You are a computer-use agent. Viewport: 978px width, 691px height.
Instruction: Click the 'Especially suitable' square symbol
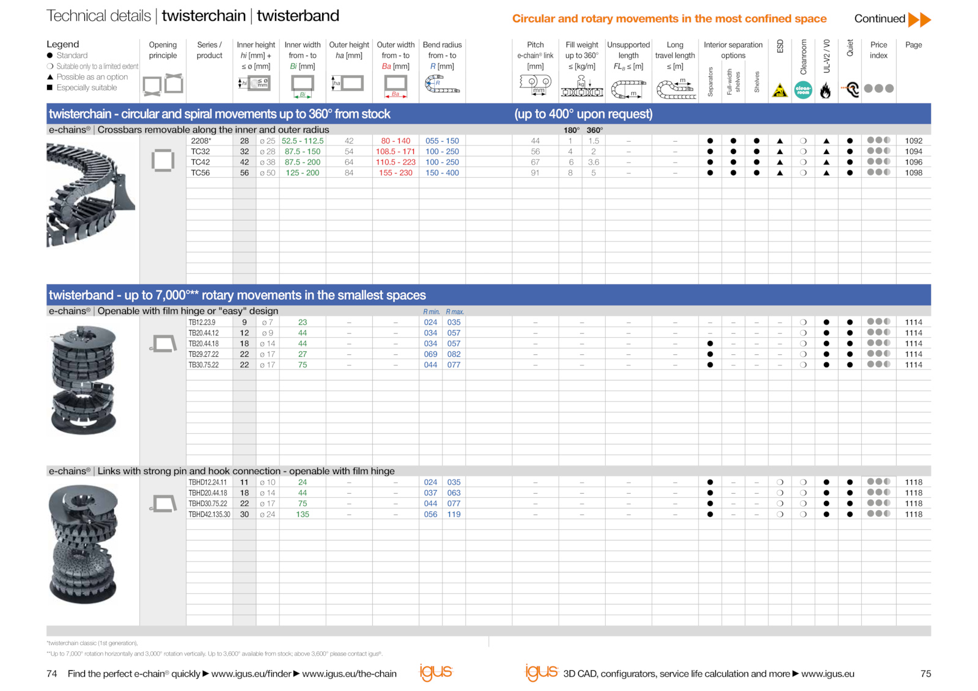(50, 87)
